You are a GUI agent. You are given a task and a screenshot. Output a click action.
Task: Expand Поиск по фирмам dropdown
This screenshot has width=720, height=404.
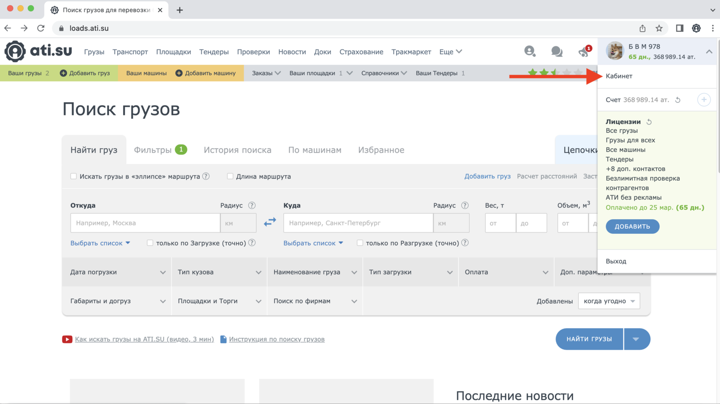[315, 301]
